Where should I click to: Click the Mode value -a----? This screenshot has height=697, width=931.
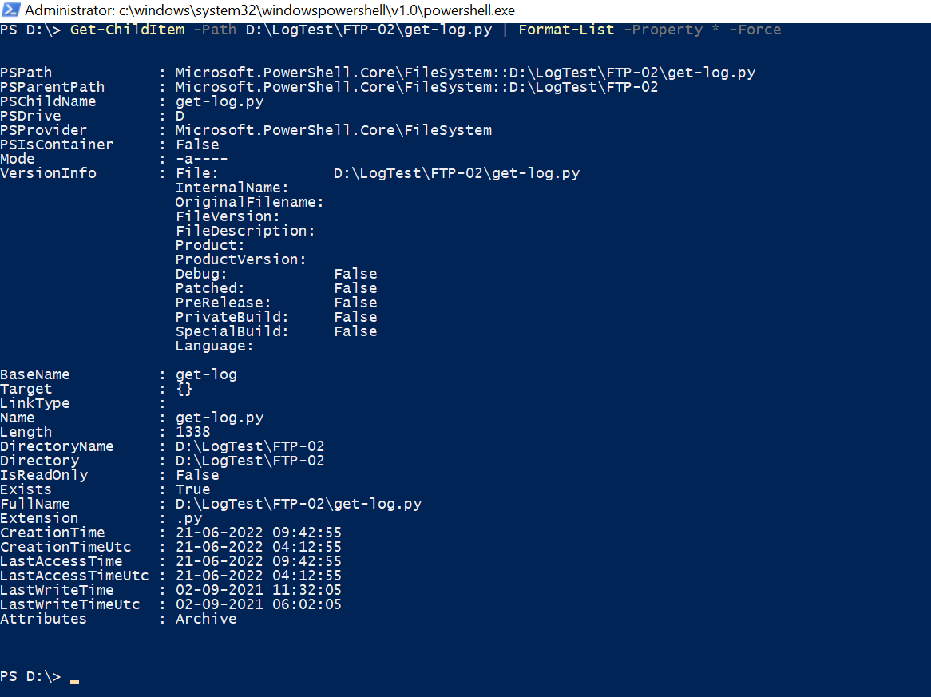coord(202,159)
